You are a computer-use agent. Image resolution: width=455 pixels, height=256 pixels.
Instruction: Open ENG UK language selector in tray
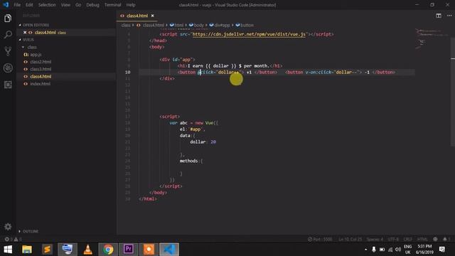click(407, 250)
